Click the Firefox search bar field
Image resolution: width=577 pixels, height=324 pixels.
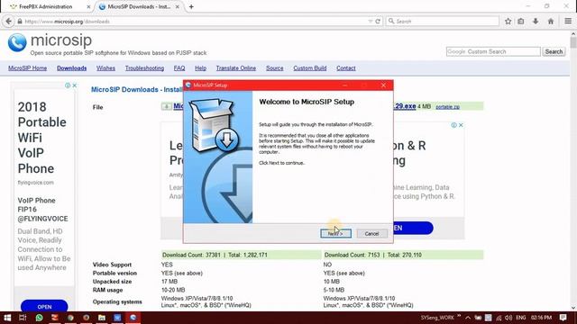coord(442,22)
